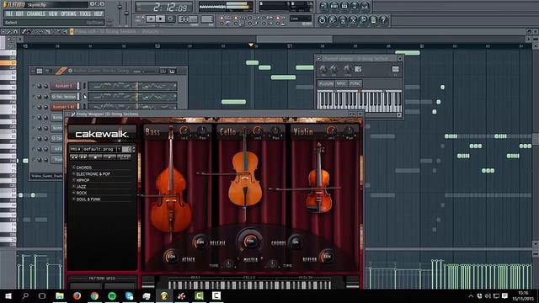Open Spotify from the taskbar

tap(112, 295)
